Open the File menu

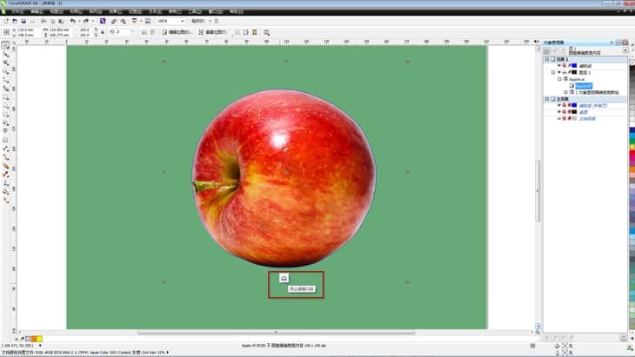point(12,11)
